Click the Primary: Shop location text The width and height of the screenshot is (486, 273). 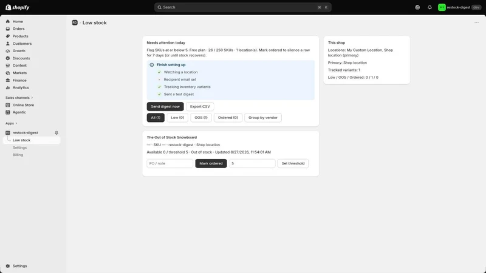point(347,62)
